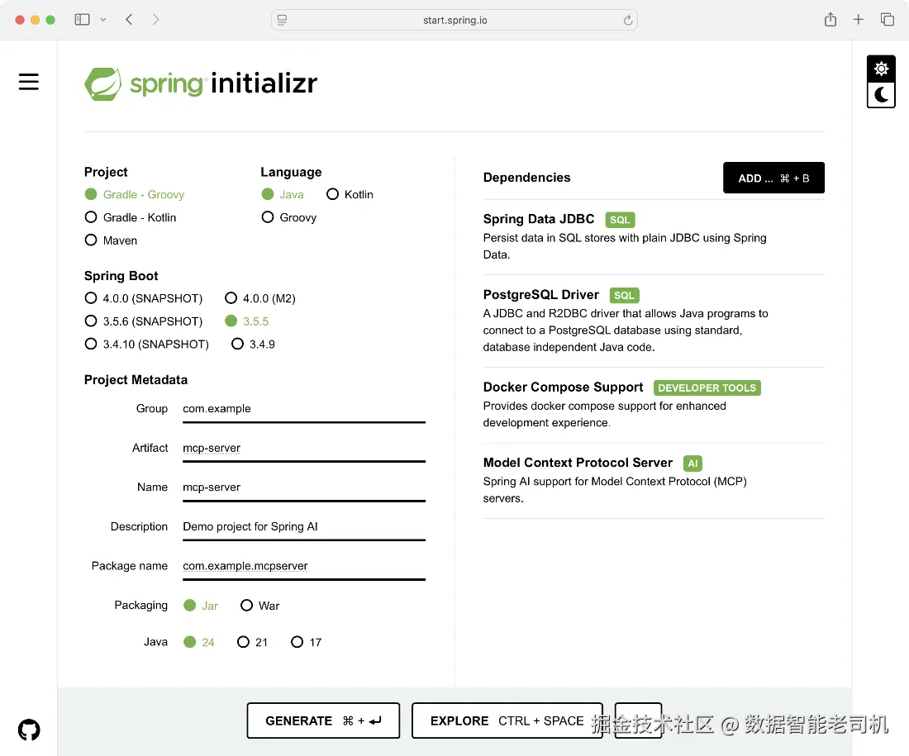Select Spring Boot 4.0.0 (SNAPSHOT)
The height and width of the screenshot is (756, 909).
tap(143, 298)
